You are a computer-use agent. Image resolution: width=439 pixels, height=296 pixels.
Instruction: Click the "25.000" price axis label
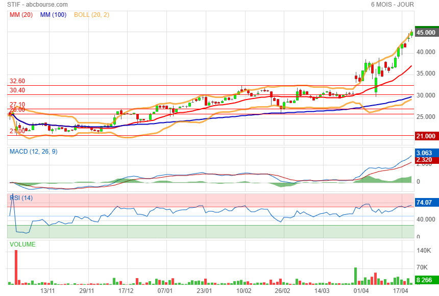click(x=426, y=117)
